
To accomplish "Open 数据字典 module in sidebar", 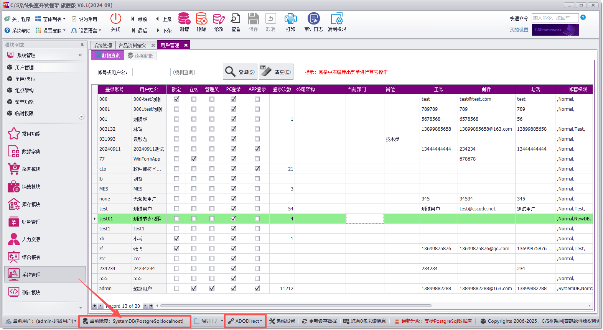I will click(x=24, y=151).
